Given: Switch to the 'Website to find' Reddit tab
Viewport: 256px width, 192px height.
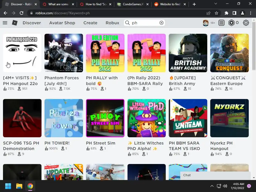Looking at the screenshot, I should (170, 4).
